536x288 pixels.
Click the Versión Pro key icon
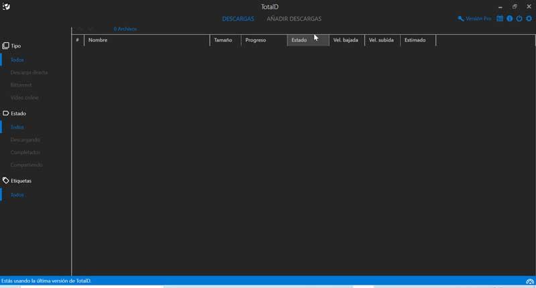coord(461,19)
